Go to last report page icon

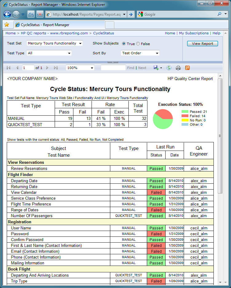56,68
